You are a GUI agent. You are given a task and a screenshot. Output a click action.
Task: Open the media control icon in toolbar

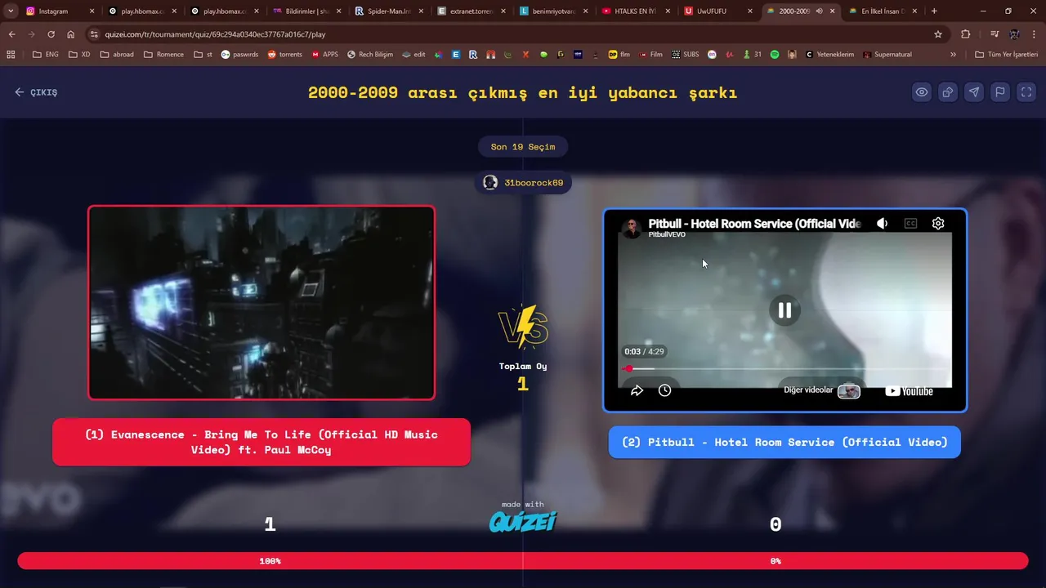pos(995,34)
